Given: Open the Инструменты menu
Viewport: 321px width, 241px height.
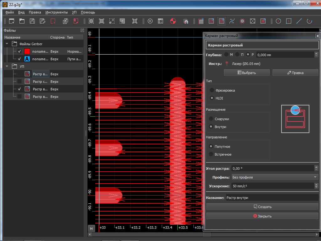Looking at the screenshot, I should pyautogui.click(x=56, y=12).
